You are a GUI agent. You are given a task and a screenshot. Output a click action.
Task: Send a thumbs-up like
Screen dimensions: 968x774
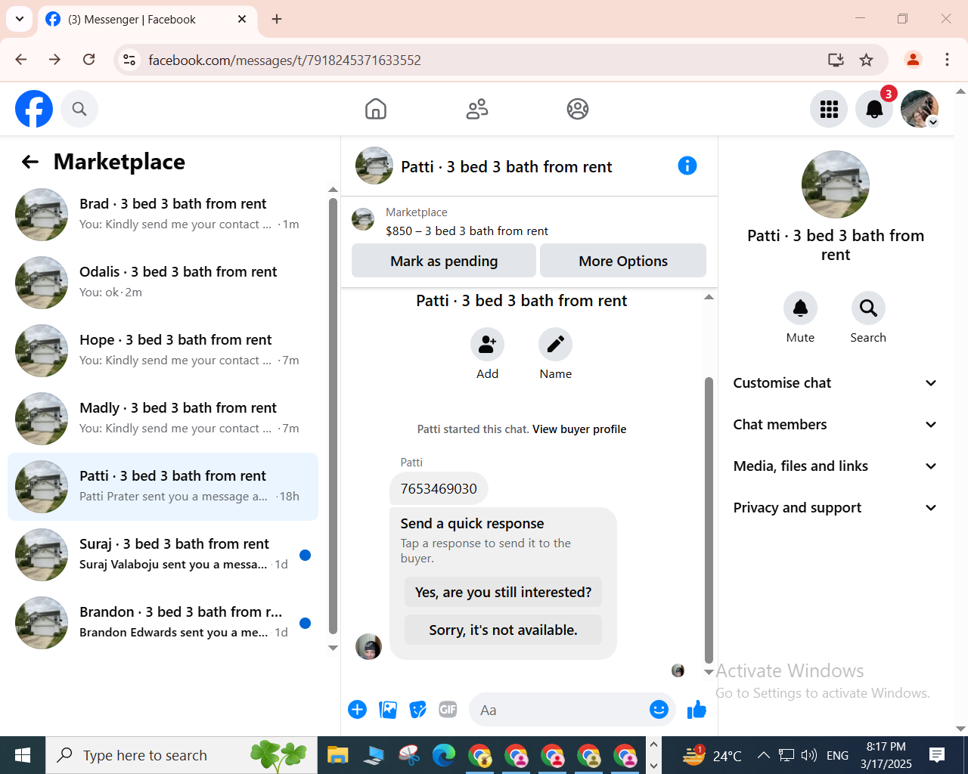(697, 710)
